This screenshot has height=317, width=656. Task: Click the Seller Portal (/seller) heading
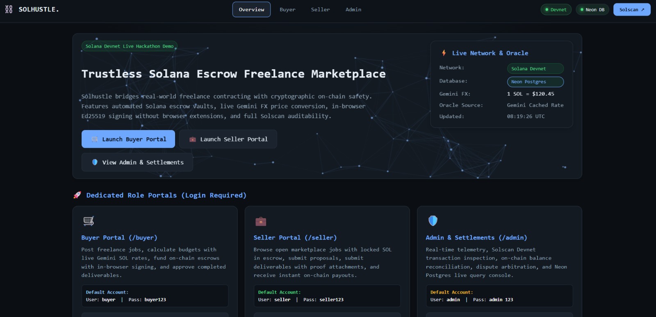[x=295, y=238]
